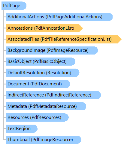127x145 pixels.
Task: Open Metadata (PdfMetadataResource) property
Action: [x=46, y=106]
